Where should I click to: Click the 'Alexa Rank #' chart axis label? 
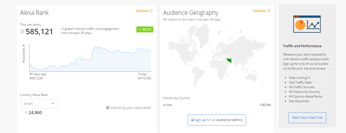[x=24, y=54]
